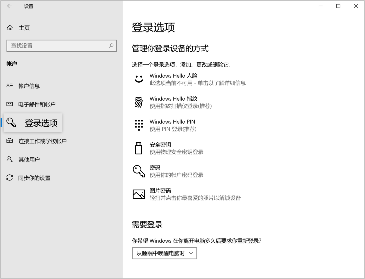Close the 设置 window
This screenshot has height=279, width=365.
click(x=356, y=6)
